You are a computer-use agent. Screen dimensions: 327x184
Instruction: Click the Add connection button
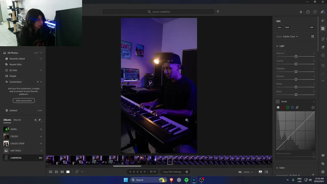coord(24,101)
